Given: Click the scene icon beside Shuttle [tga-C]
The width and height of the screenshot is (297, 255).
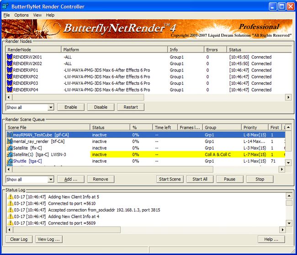Looking at the screenshot, I should click(10, 161).
